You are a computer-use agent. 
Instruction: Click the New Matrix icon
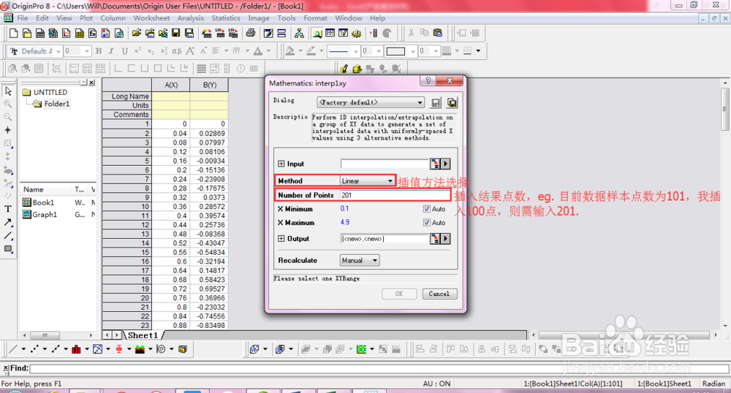[x=80, y=33]
